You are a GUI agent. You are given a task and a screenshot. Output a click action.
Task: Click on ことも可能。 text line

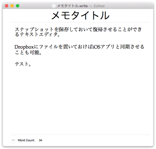pyautogui.click(x=28, y=52)
